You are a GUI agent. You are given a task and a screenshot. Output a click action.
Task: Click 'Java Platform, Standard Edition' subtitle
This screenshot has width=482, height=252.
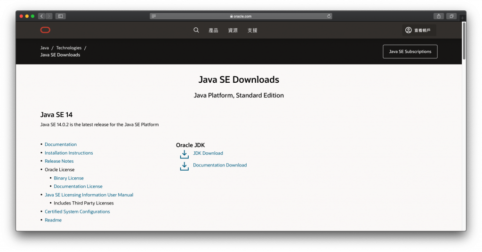[239, 95]
